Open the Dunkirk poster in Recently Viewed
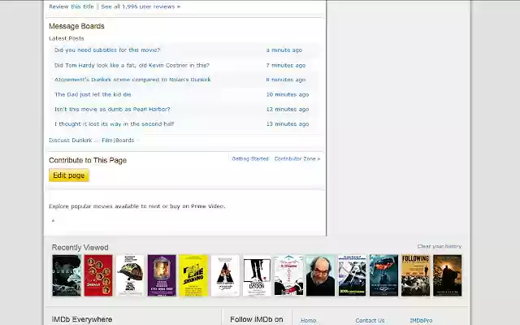 pyautogui.click(x=67, y=275)
